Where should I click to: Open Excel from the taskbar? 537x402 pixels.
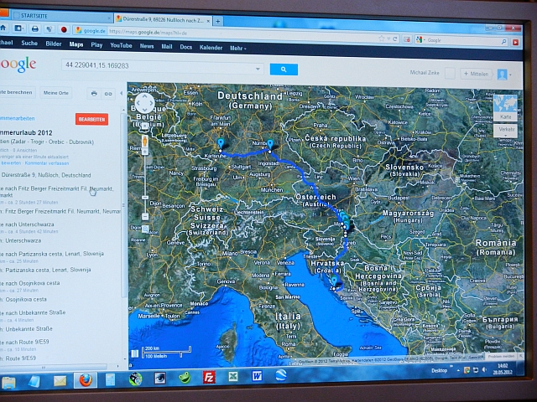[x=233, y=376]
